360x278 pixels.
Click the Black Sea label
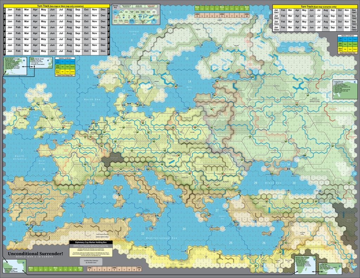tap(273, 183)
